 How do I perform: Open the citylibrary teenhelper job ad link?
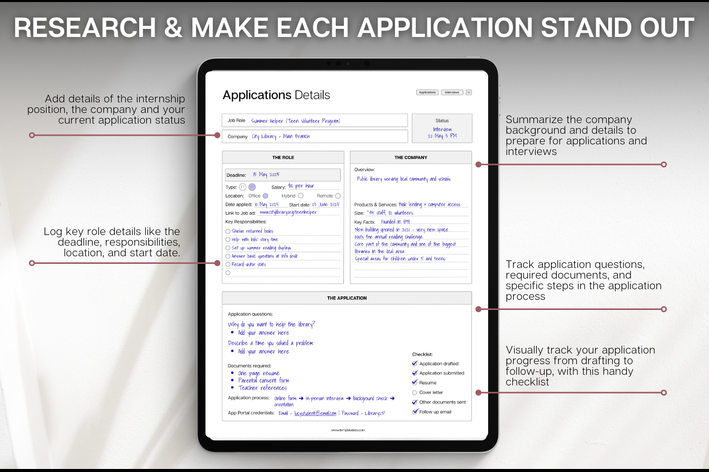[288, 213]
